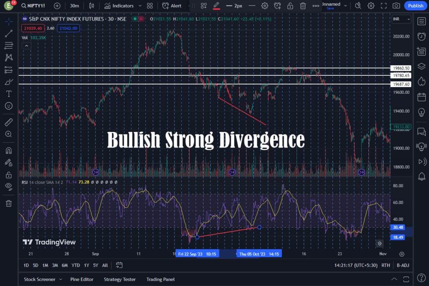This screenshot has width=429, height=286.
Task: Open drawing settings gear in floating toolbar
Action: [x=265, y=6]
